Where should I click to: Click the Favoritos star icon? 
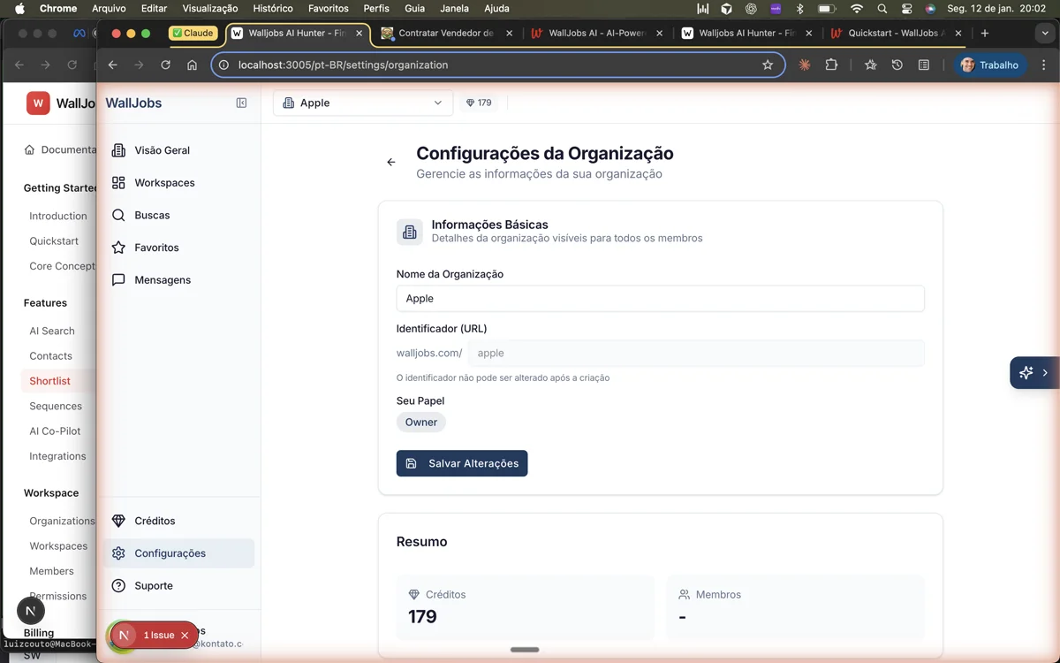(x=118, y=247)
